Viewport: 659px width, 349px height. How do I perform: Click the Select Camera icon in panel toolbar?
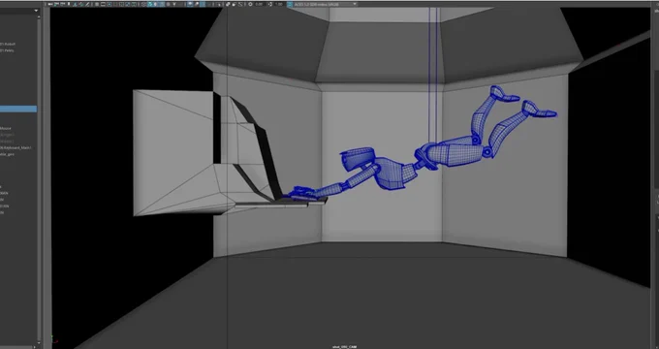tap(50, 4)
